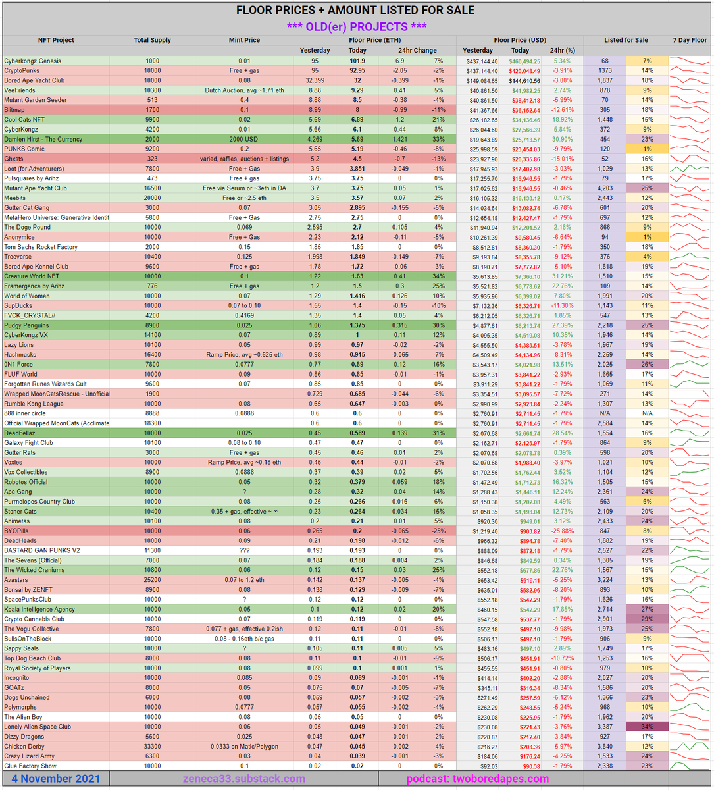
Task: Select the 'Cyberkongz Genesis' project cell
Action: [55, 61]
